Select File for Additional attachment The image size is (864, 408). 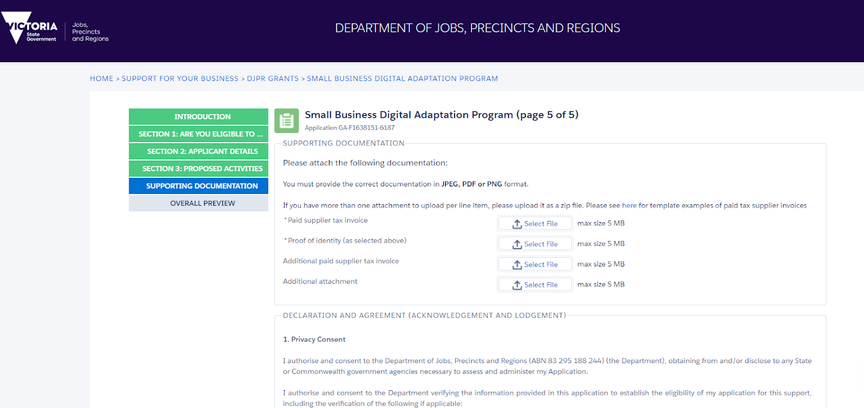(x=535, y=285)
